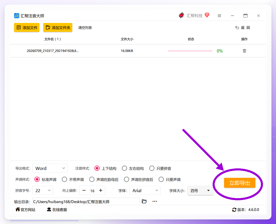276x224 pixels.
Task: Maximize the application window
Action: (245, 16)
